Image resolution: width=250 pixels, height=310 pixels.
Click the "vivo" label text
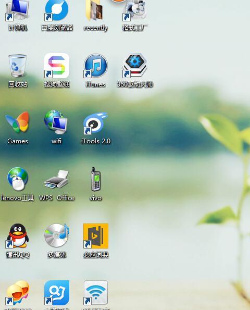tap(96, 198)
